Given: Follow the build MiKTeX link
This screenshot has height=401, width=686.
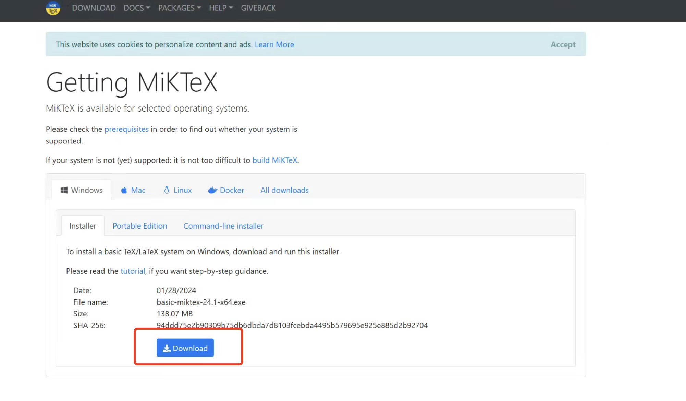Looking at the screenshot, I should pos(274,160).
